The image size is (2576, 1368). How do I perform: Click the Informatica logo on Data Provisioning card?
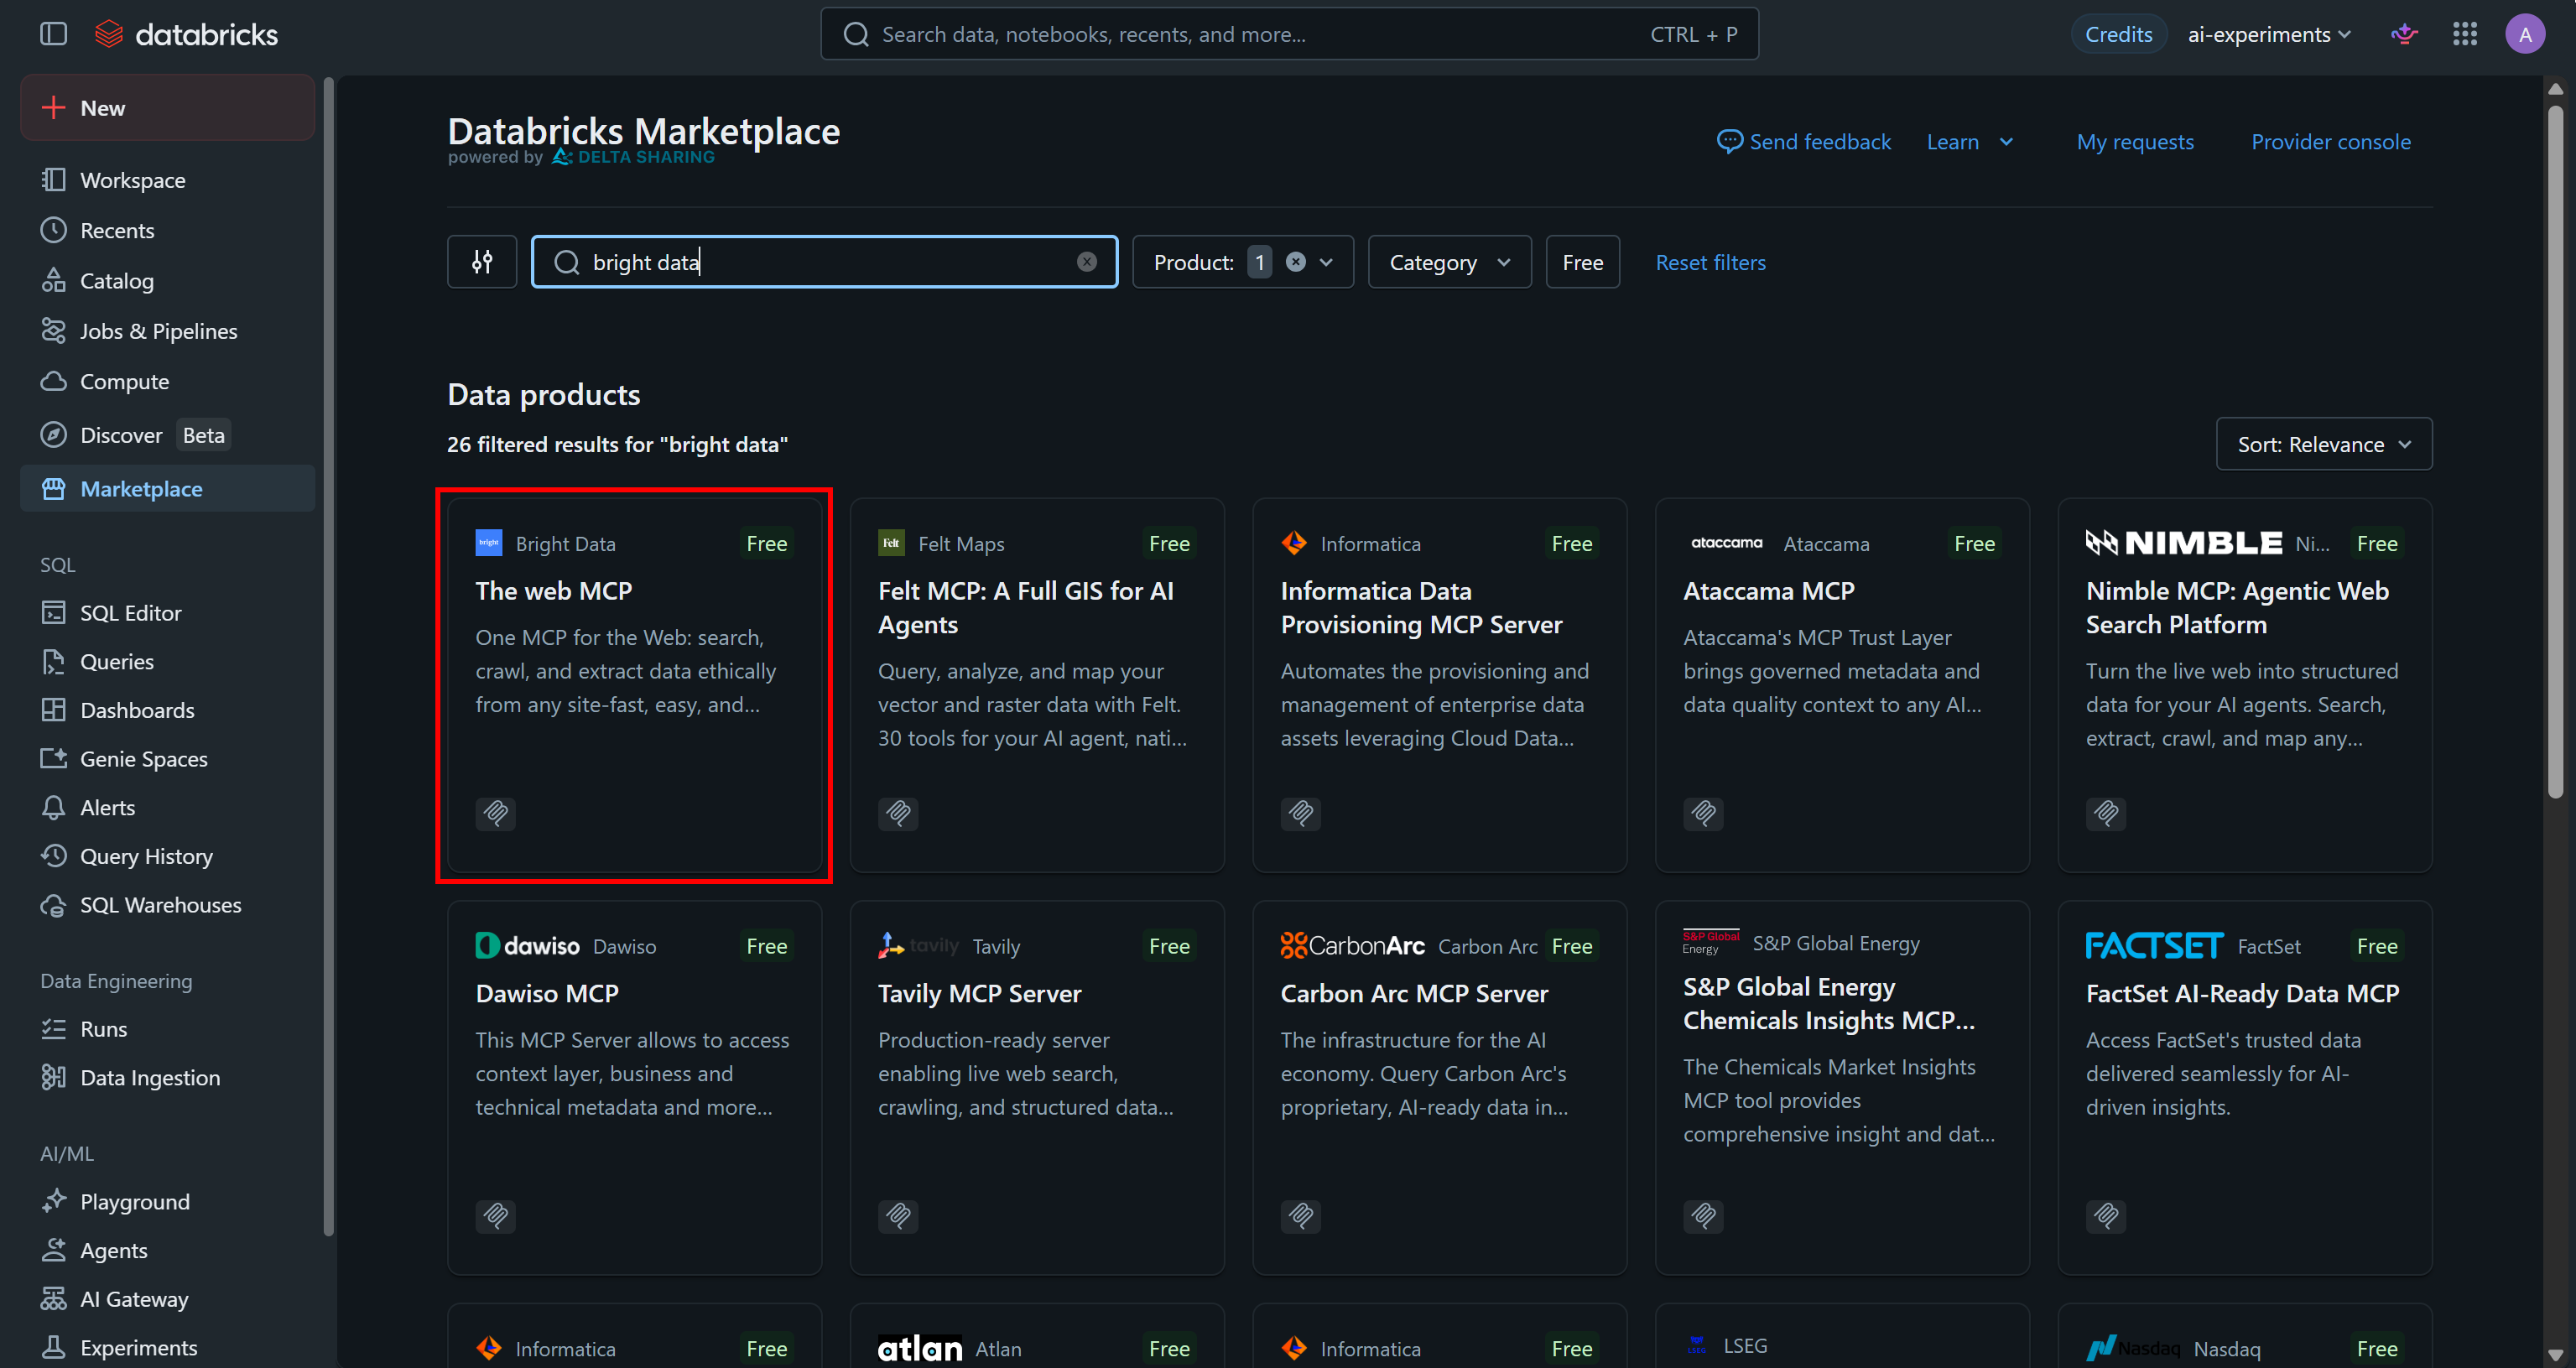pyautogui.click(x=1294, y=543)
